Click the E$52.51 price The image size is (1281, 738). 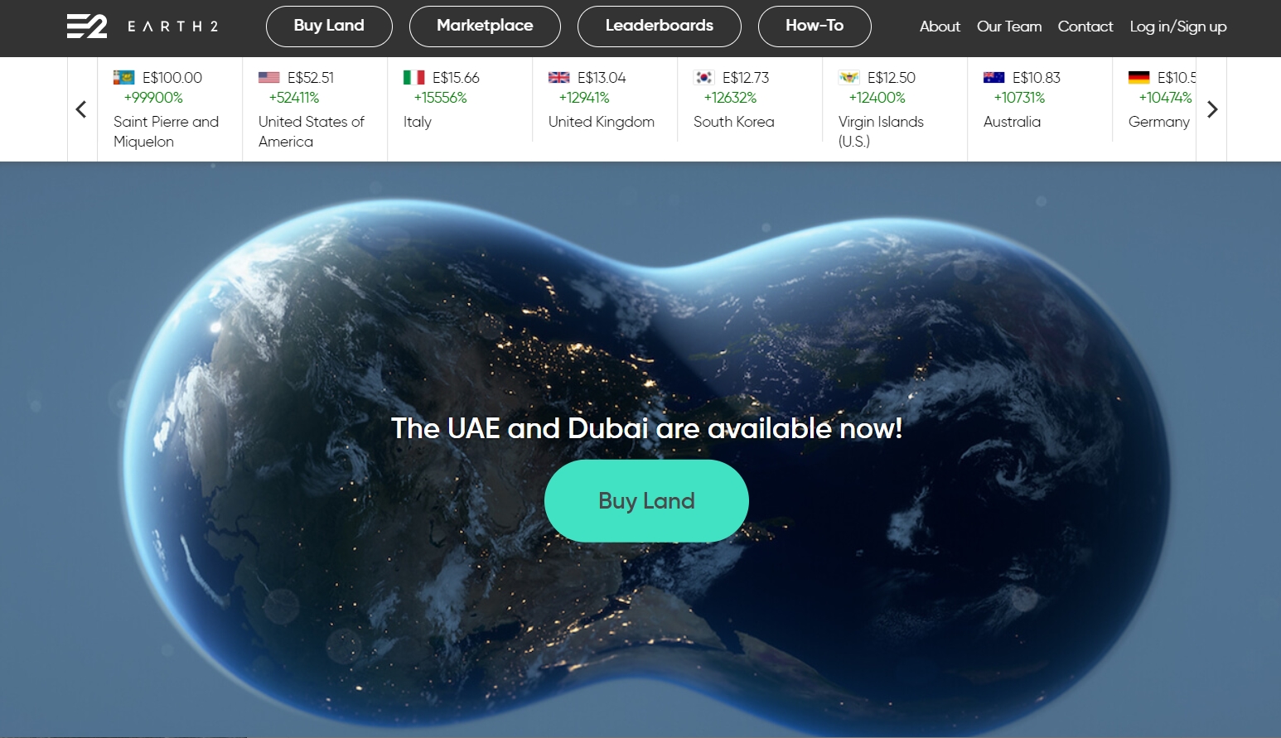311,78
